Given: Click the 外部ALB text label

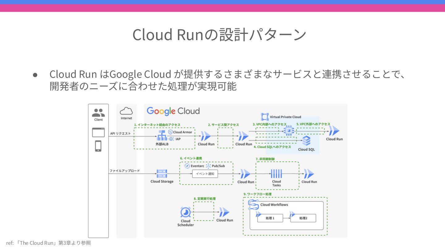Looking at the screenshot, I should pyautogui.click(x=162, y=144).
